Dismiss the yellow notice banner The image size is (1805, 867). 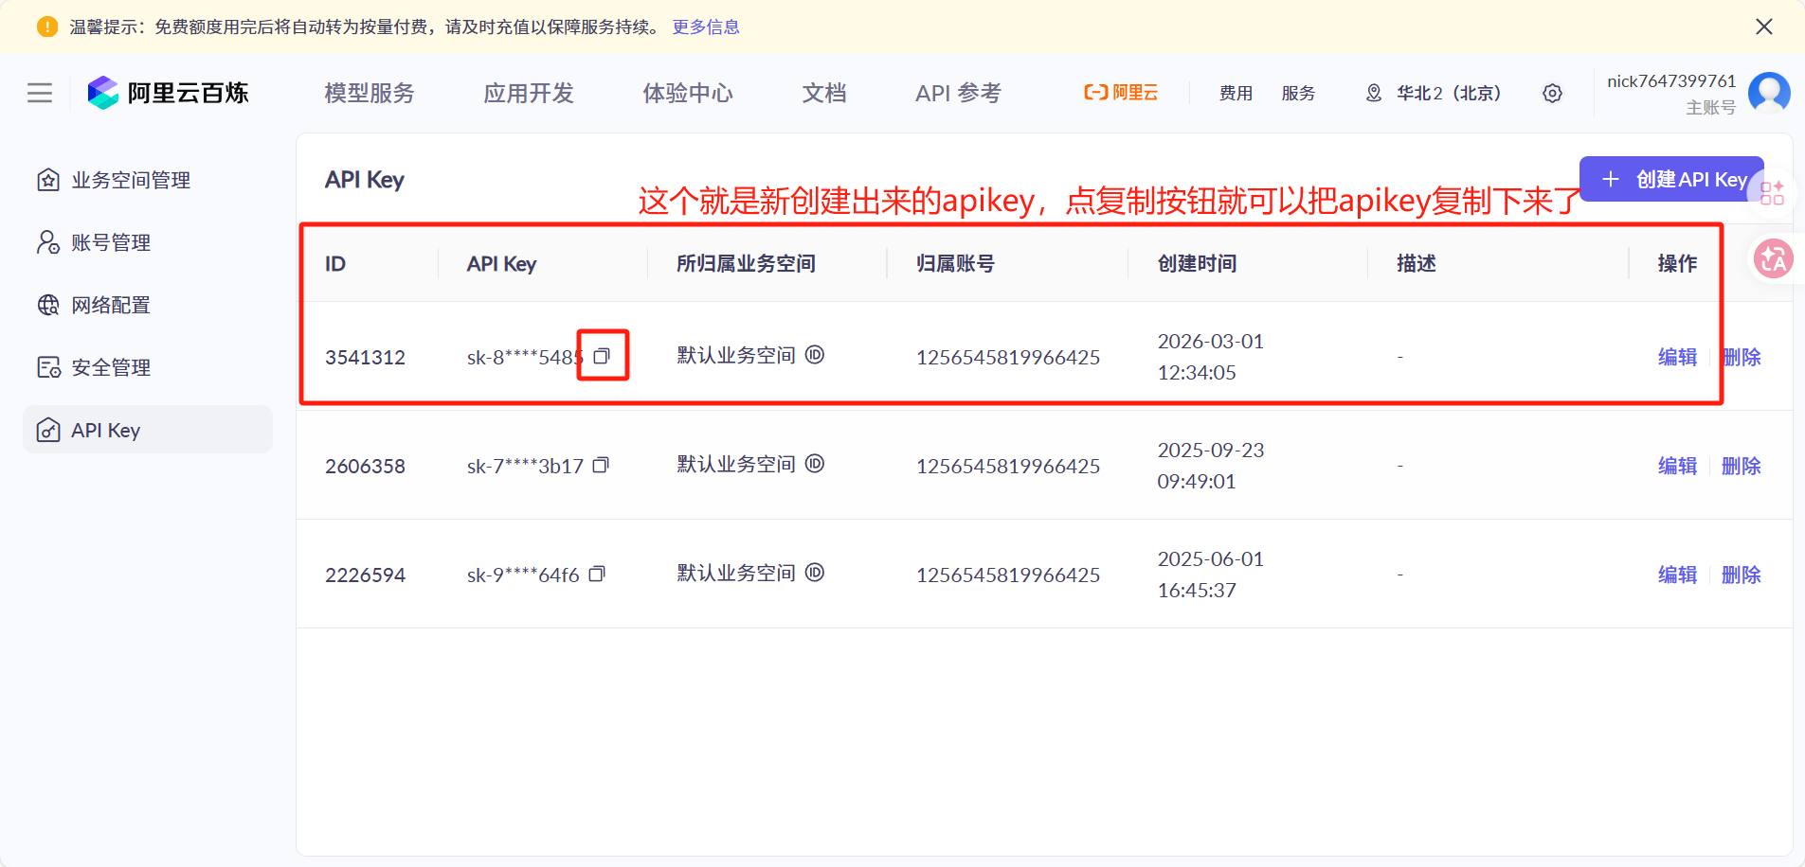[x=1763, y=27]
